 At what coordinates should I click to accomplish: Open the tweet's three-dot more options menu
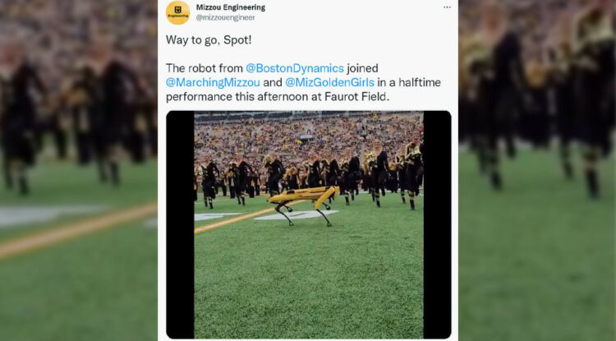(447, 7)
